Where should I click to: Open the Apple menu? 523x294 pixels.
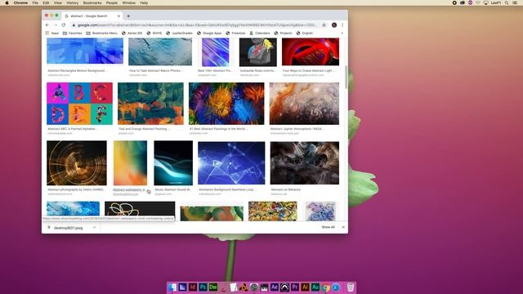tap(7, 2)
